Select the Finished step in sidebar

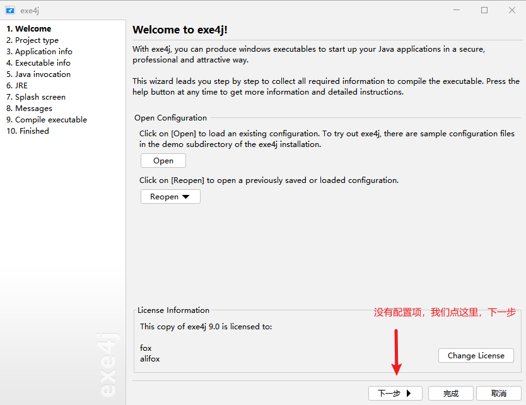pos(28,131)
